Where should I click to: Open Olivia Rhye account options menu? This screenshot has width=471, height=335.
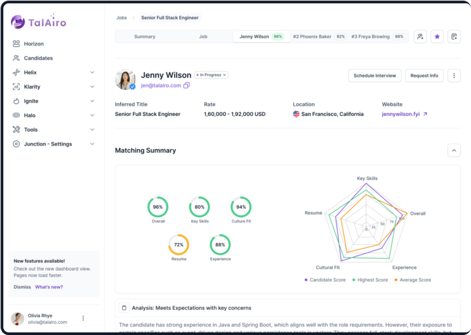(x=83, y=318)
